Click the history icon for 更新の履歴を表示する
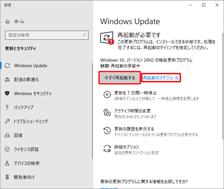The width and height of the screenshot is (224, 189). pyautogui.click(x=107, y=130)
